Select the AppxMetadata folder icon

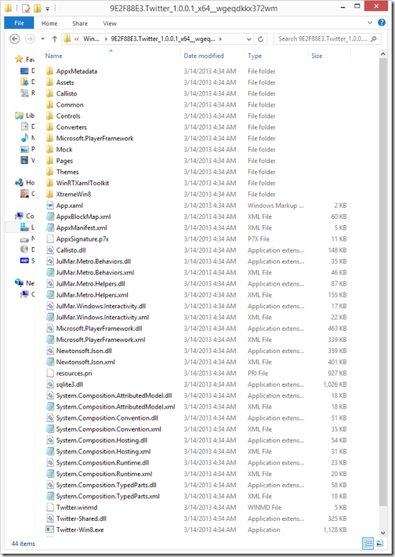(x=49, y=71)
